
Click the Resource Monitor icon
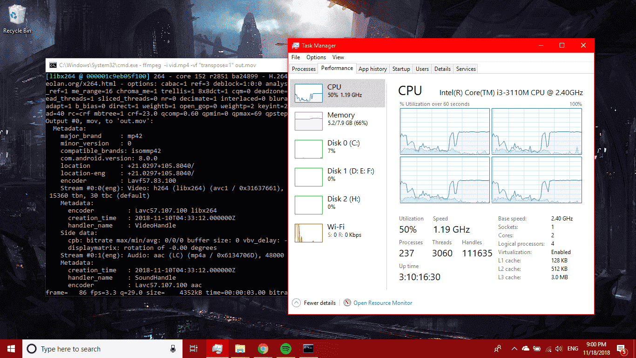pyautogui.click(x=347, y=303)
